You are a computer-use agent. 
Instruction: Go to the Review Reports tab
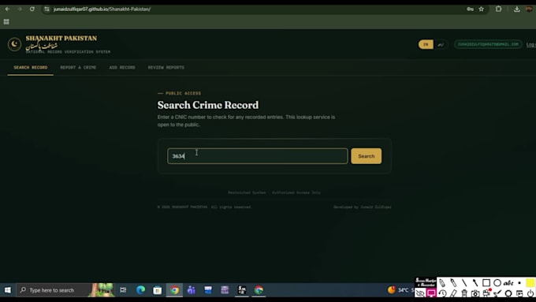[166, 67]
